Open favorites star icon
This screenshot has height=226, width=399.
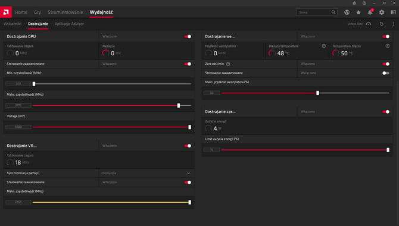click(359, 12)
